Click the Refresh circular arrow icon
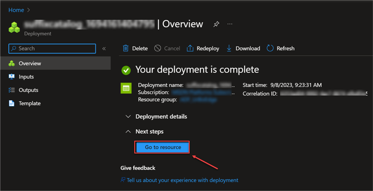The width and height of the screenshot is (373, 191). [270, 48]
